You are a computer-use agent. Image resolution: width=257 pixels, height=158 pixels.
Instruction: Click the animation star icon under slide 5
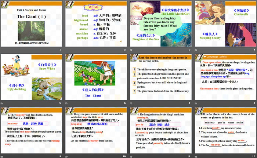pyautogui.click(x=1, y=103)
